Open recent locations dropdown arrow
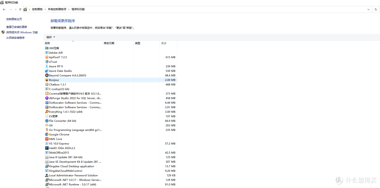Image resolution: width=380 pixels, height=188 pixels. point(16,9)
